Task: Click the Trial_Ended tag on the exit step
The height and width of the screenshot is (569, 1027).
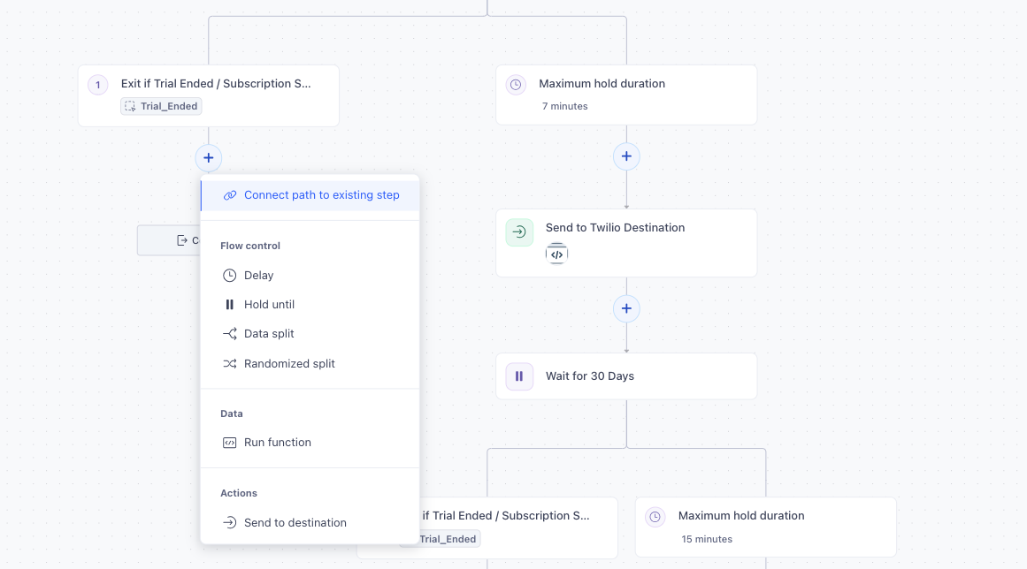Action: point(161,105)
